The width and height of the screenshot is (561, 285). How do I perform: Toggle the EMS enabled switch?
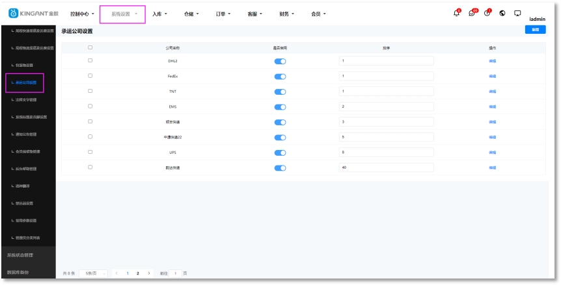click(x=280, y=107)
